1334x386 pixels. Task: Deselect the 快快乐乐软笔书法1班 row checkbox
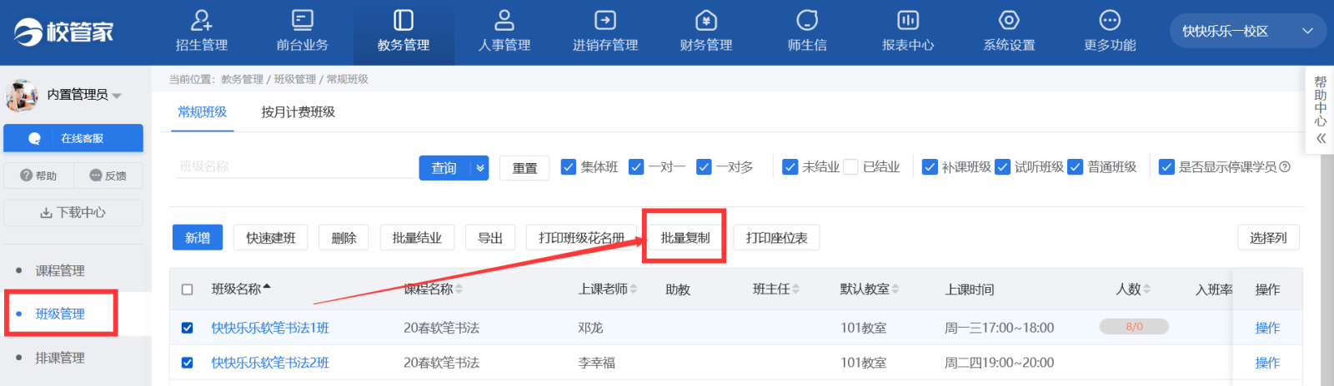pos(188,328)
